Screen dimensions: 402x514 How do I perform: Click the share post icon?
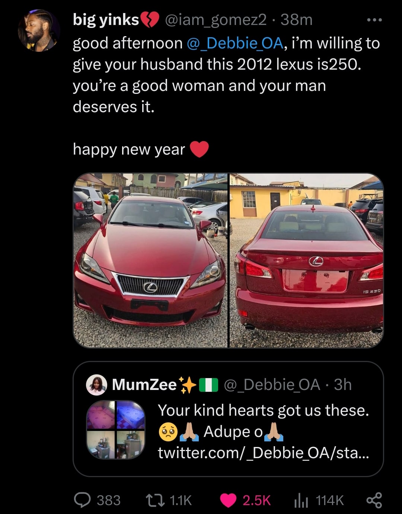point(374,500)
